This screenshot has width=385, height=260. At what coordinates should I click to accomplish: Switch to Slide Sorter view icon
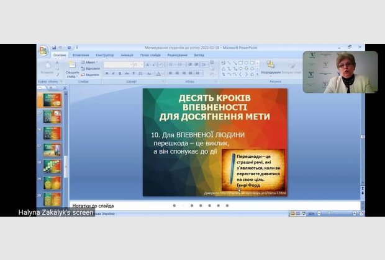point(298,214)
